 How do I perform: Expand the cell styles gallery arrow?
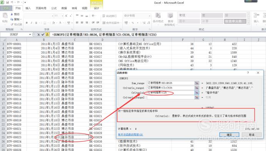point(248,22)
